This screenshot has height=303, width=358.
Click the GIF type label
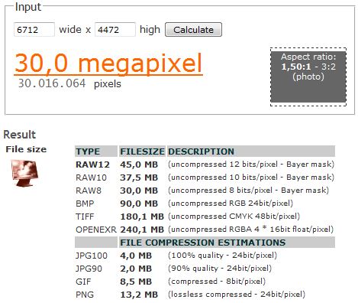83,282
